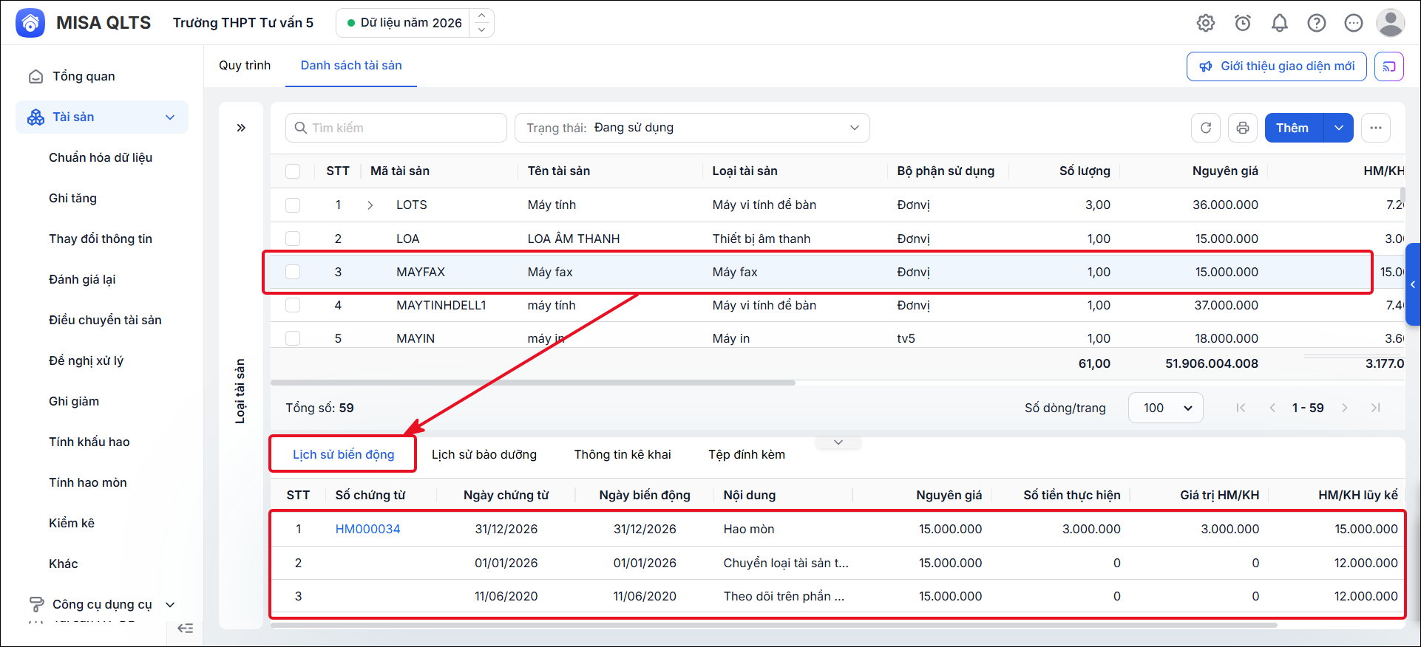Open the Lịch sử biến động tab
This screenshot has height=647, width=1421.
point(344,454)
